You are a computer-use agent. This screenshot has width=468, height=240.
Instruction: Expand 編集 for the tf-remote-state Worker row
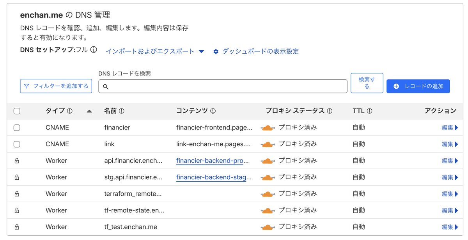pos(450,210)
